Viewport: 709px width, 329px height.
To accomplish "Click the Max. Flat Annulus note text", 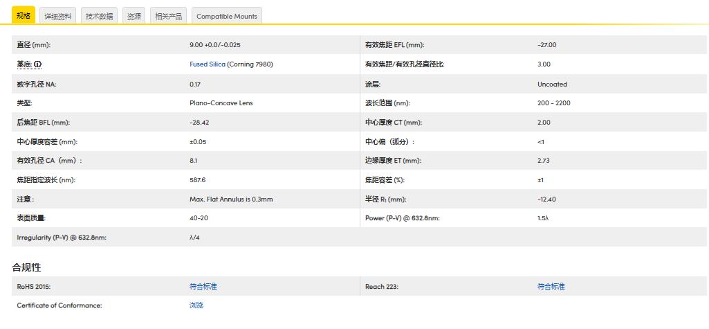I will pyautogui.click(x=231, y=199).
